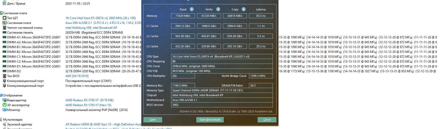
Task: Click the DIMM-B2 memory module icon
Action: 4,52
